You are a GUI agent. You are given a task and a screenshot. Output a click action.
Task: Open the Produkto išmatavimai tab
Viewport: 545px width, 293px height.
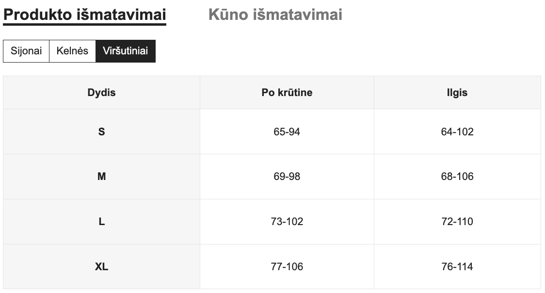(85, 15)
